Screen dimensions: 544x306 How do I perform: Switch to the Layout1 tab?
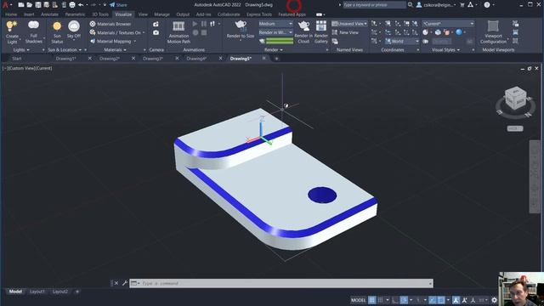pos(37,292)
